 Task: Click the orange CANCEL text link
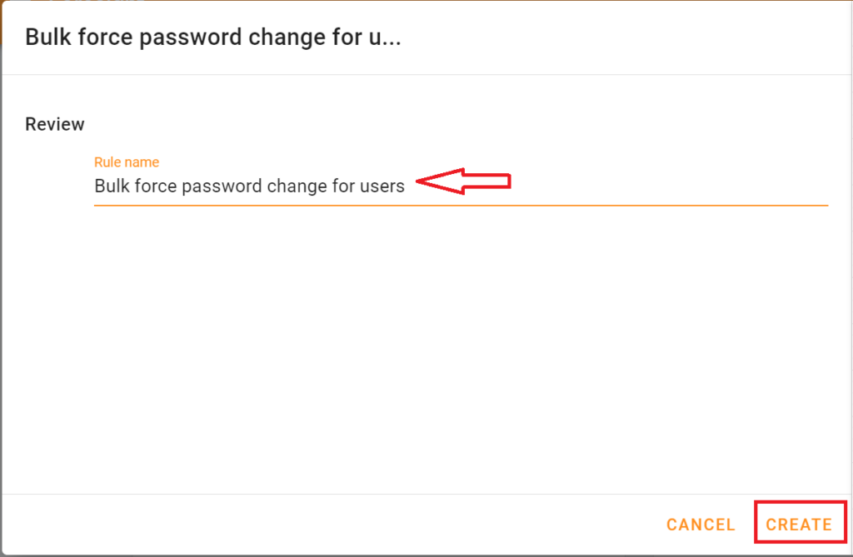pos(700,524)
